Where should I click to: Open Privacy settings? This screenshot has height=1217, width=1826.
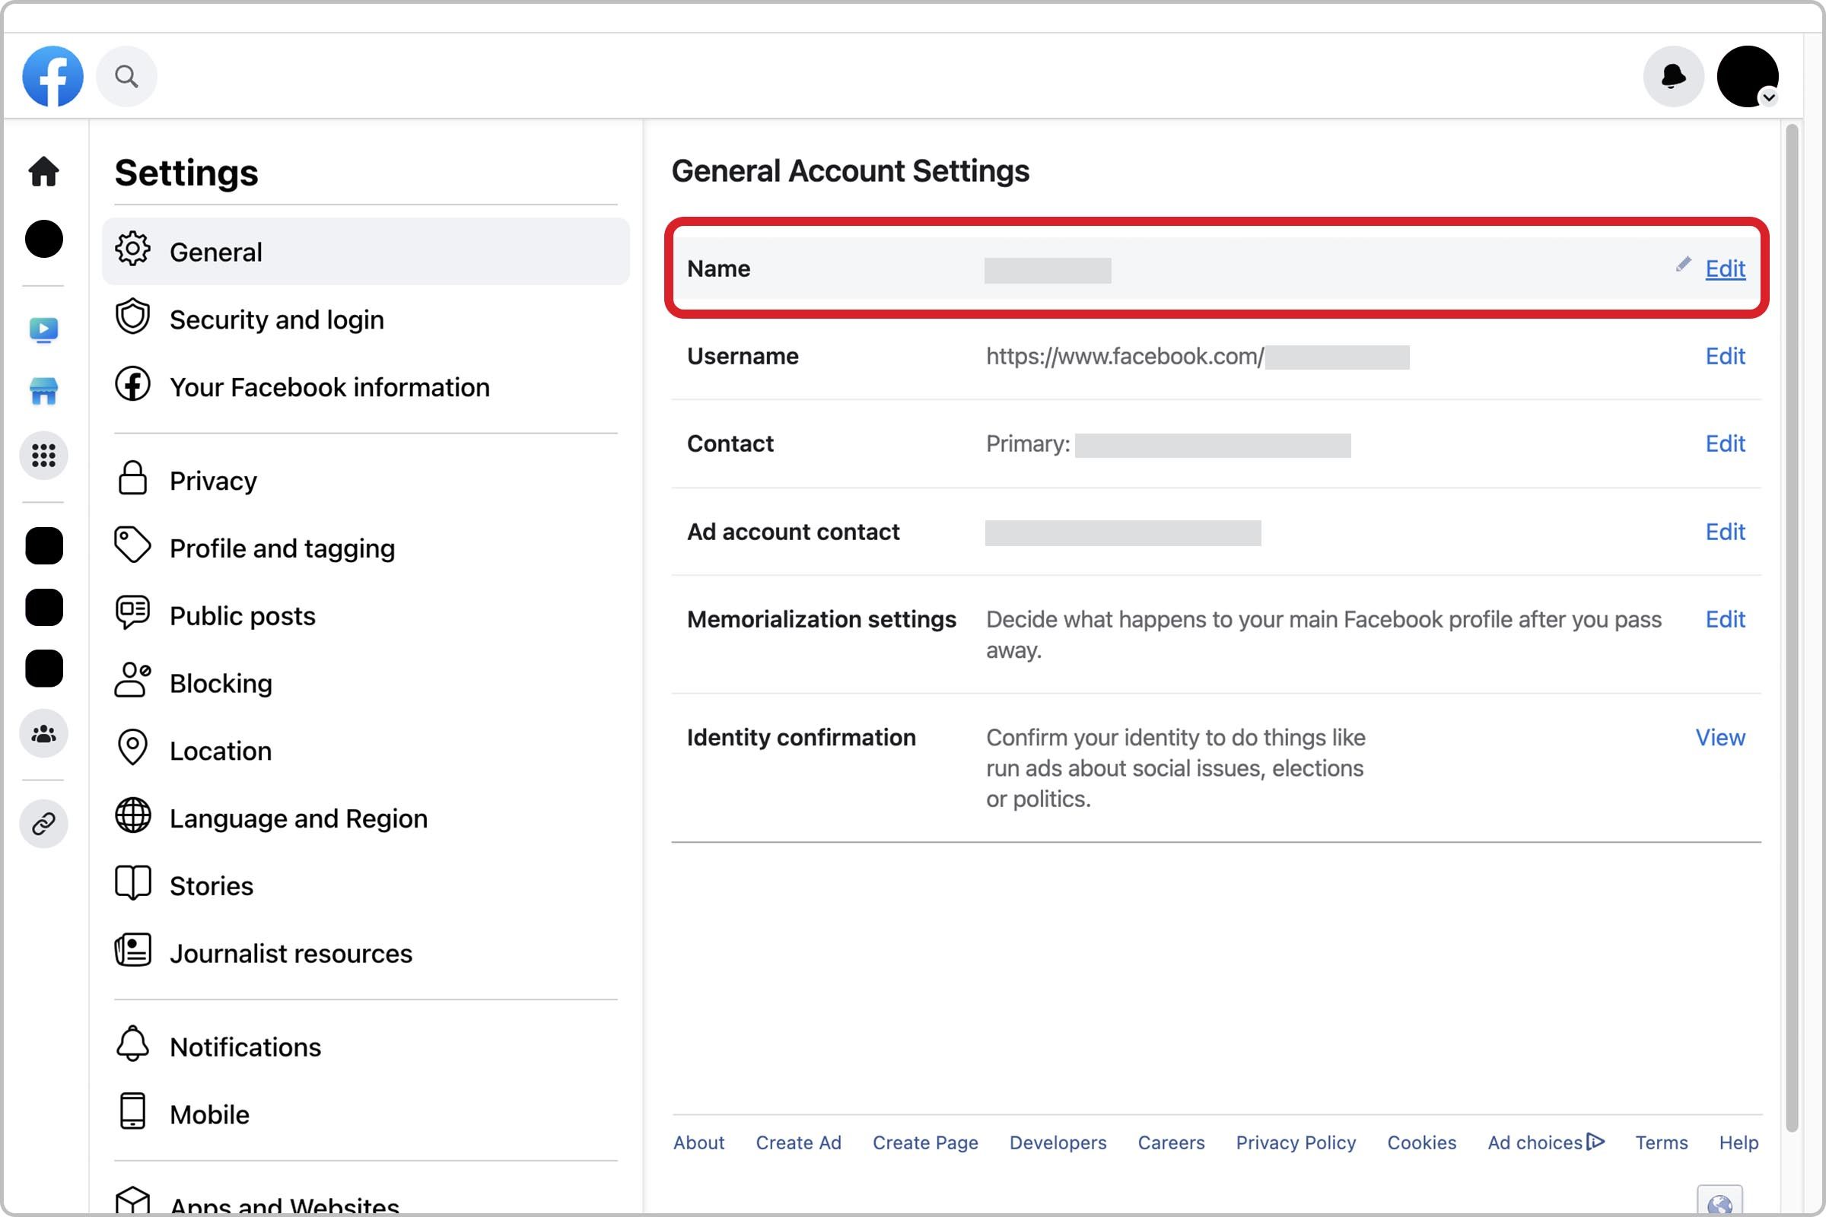[x=366, y=481]
